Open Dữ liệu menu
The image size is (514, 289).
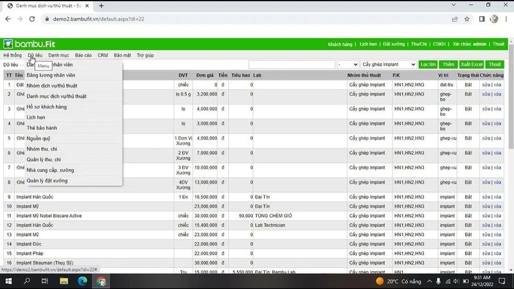(x=35, y=55)
